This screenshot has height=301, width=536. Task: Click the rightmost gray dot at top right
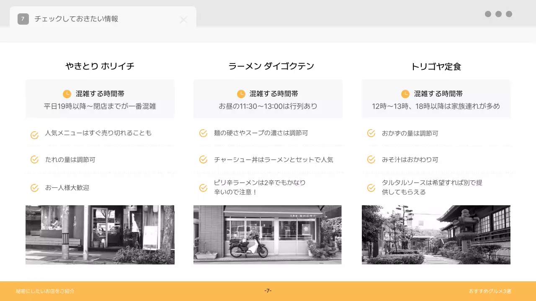[x=508, y=14]
